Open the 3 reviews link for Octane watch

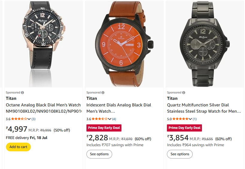[x=34, y=119]
